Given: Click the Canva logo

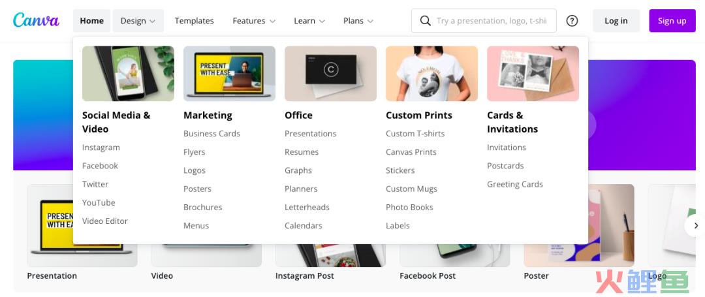Looking at the screenshot, I should 36,20.
